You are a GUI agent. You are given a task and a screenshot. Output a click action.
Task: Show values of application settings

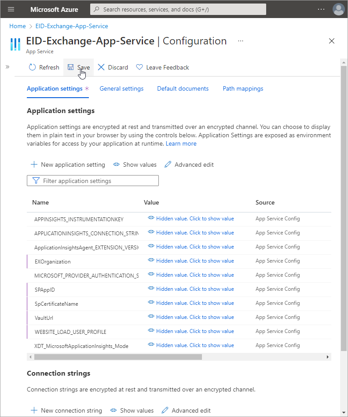point(135,165)
